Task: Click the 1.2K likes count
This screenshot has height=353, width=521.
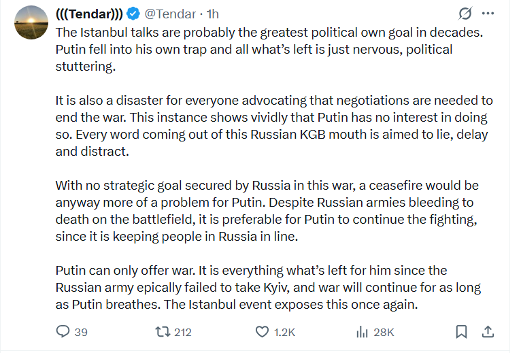Action: pyautogui.click(x=284, y=333)
